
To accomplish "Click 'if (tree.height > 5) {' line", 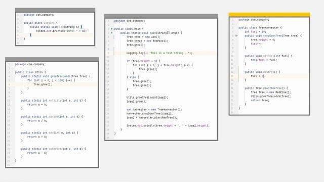I will click(143, 61).
